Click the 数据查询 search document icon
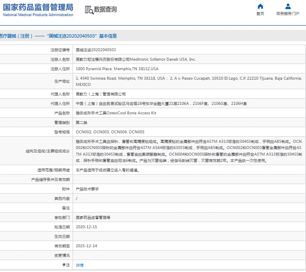The height and width of the screenshot is (272, 306). [89, 10]
